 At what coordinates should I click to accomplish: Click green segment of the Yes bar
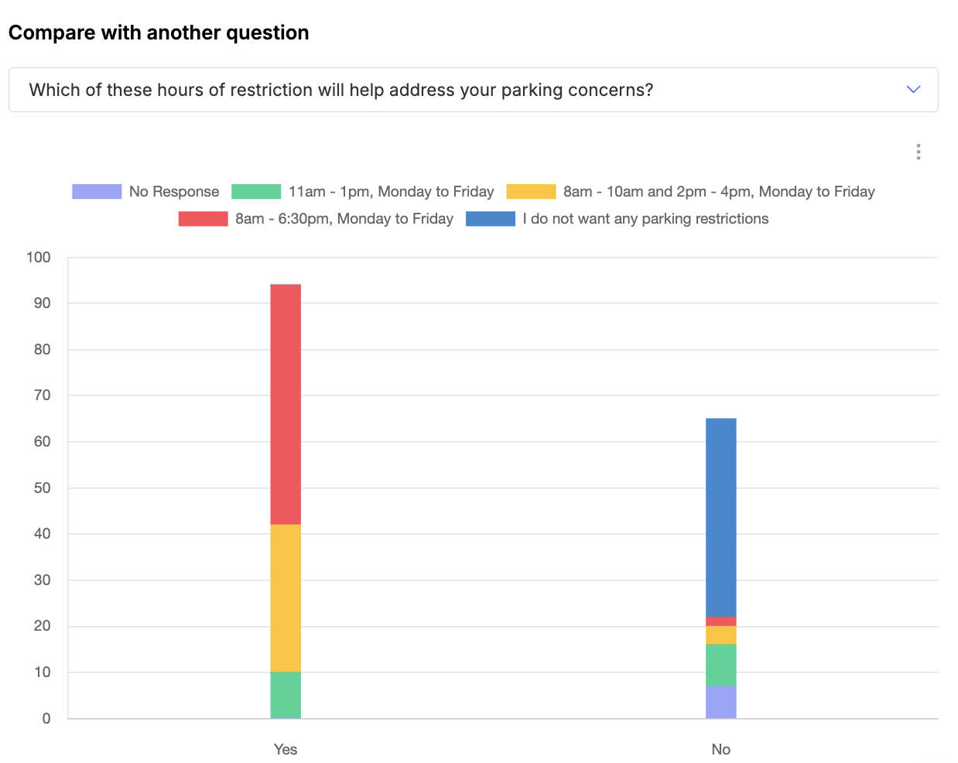tap(286, 695)
